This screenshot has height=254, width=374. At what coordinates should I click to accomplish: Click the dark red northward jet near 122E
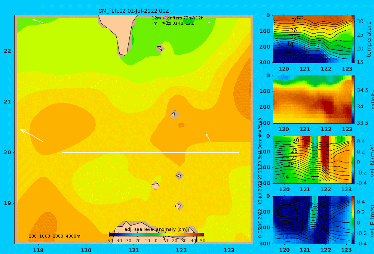click(325, 152)
